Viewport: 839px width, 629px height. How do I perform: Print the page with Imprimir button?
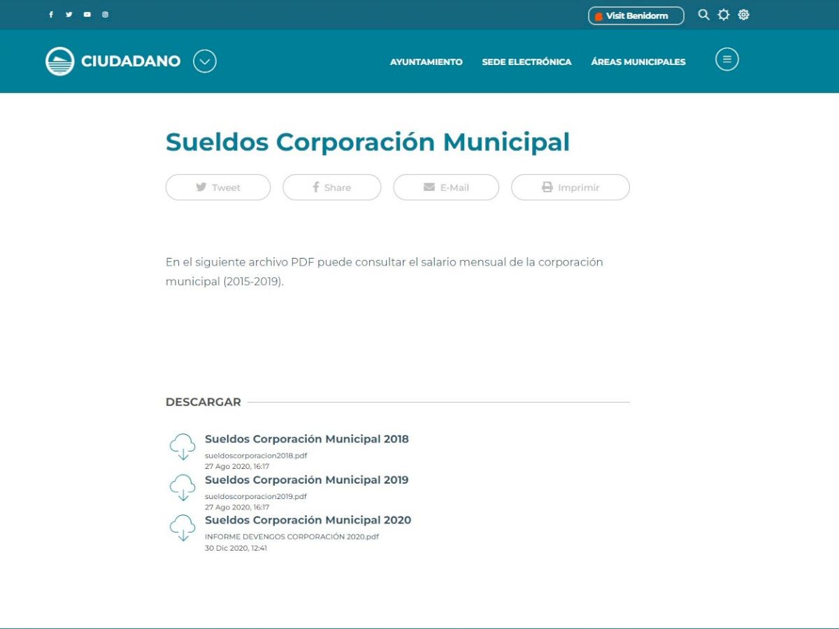(x=571, y=187)
